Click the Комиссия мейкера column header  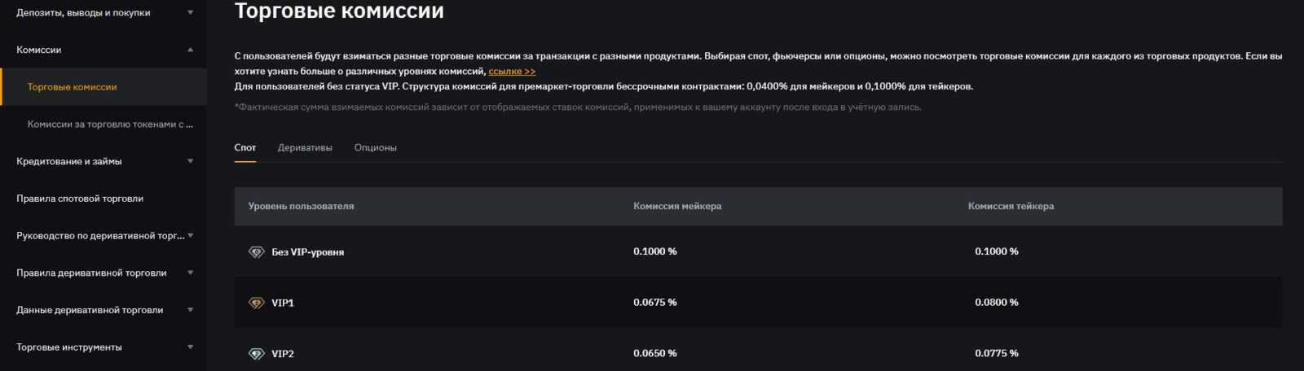[677, 207]
